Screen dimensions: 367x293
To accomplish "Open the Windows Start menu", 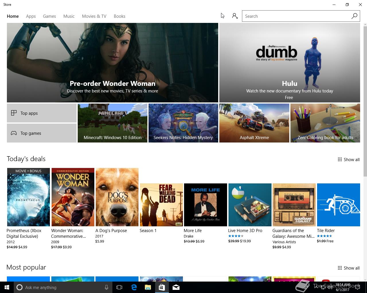I will (x=7, y=287).
